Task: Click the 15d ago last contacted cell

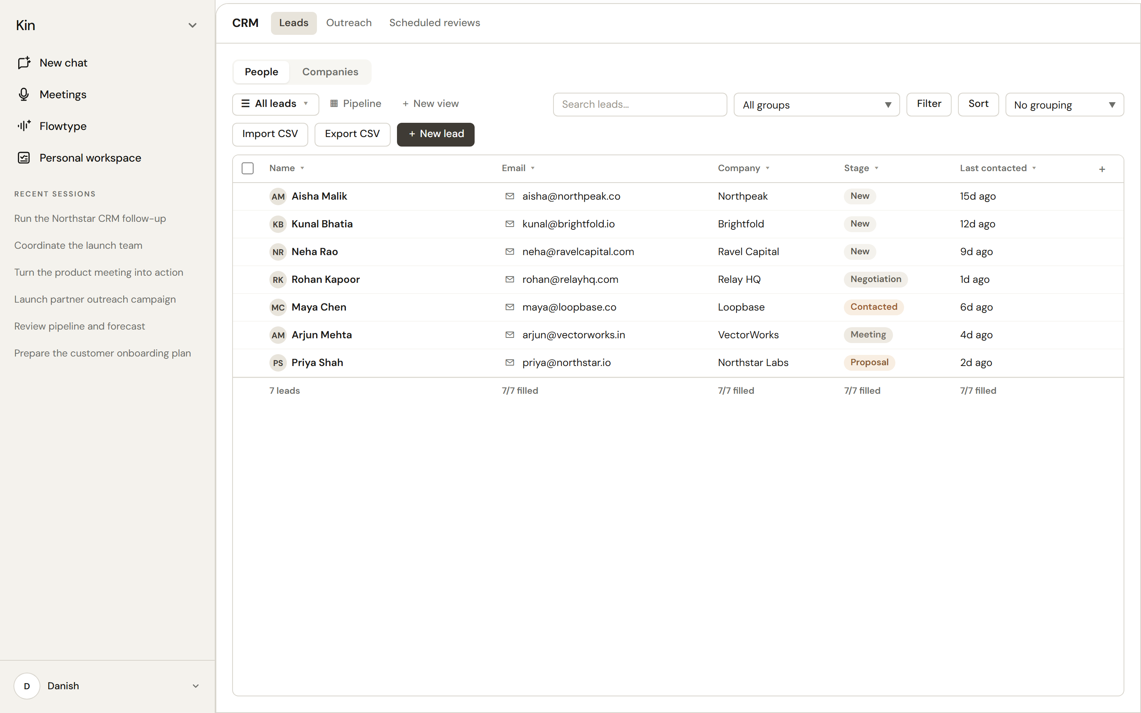Action: [x=978, y=196]
